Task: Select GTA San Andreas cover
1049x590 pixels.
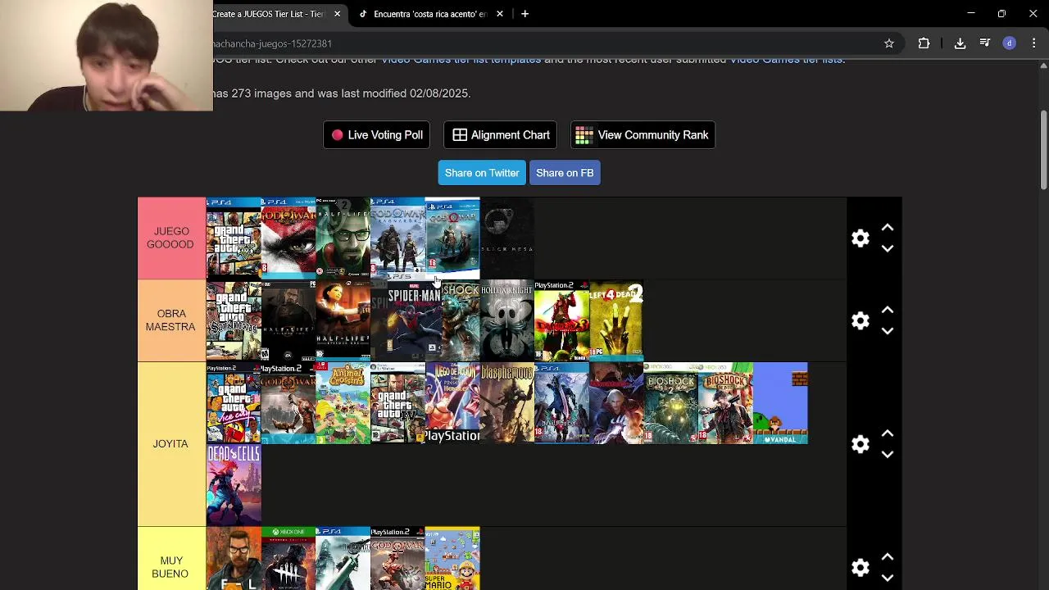Action: coord(234,320)
